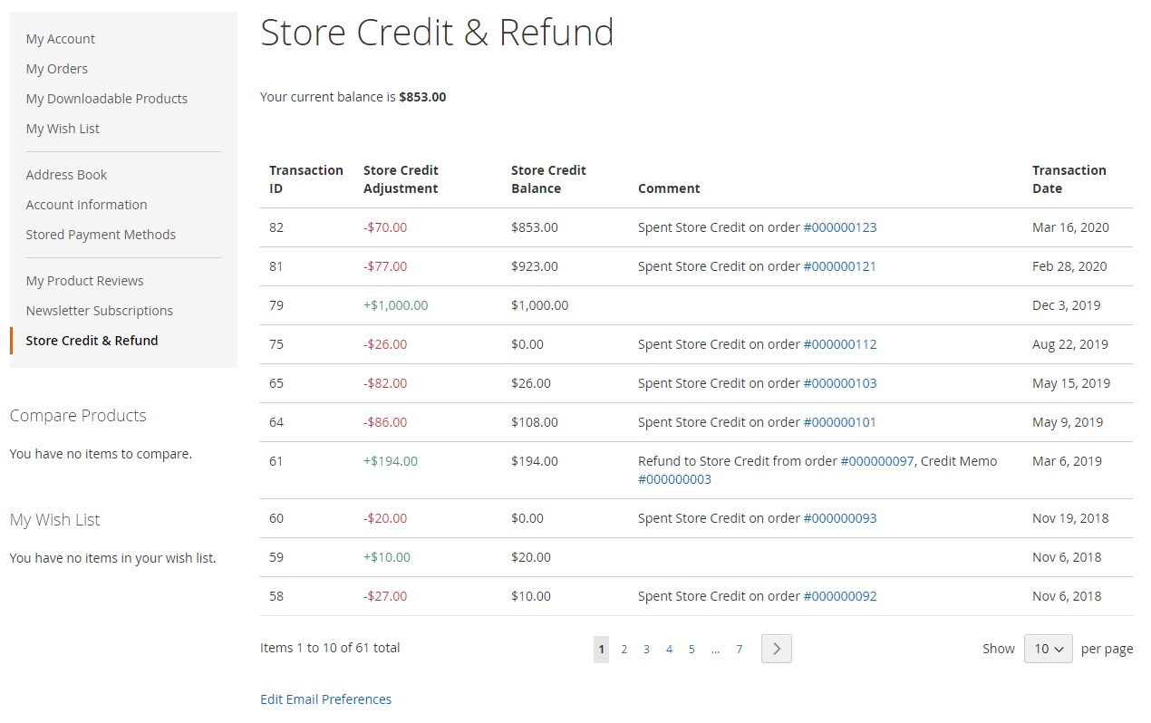Open order #000000101 link
Image resolution: width=1151 pixels, height=723 pixels.
[839, 422]
